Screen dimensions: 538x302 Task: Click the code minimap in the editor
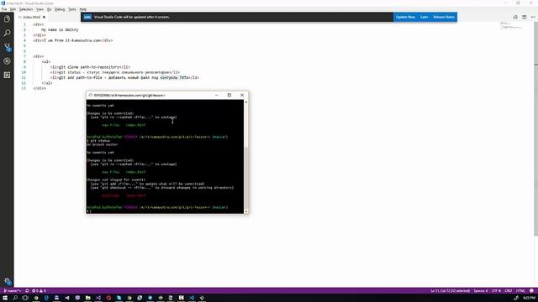click(511, 26)
